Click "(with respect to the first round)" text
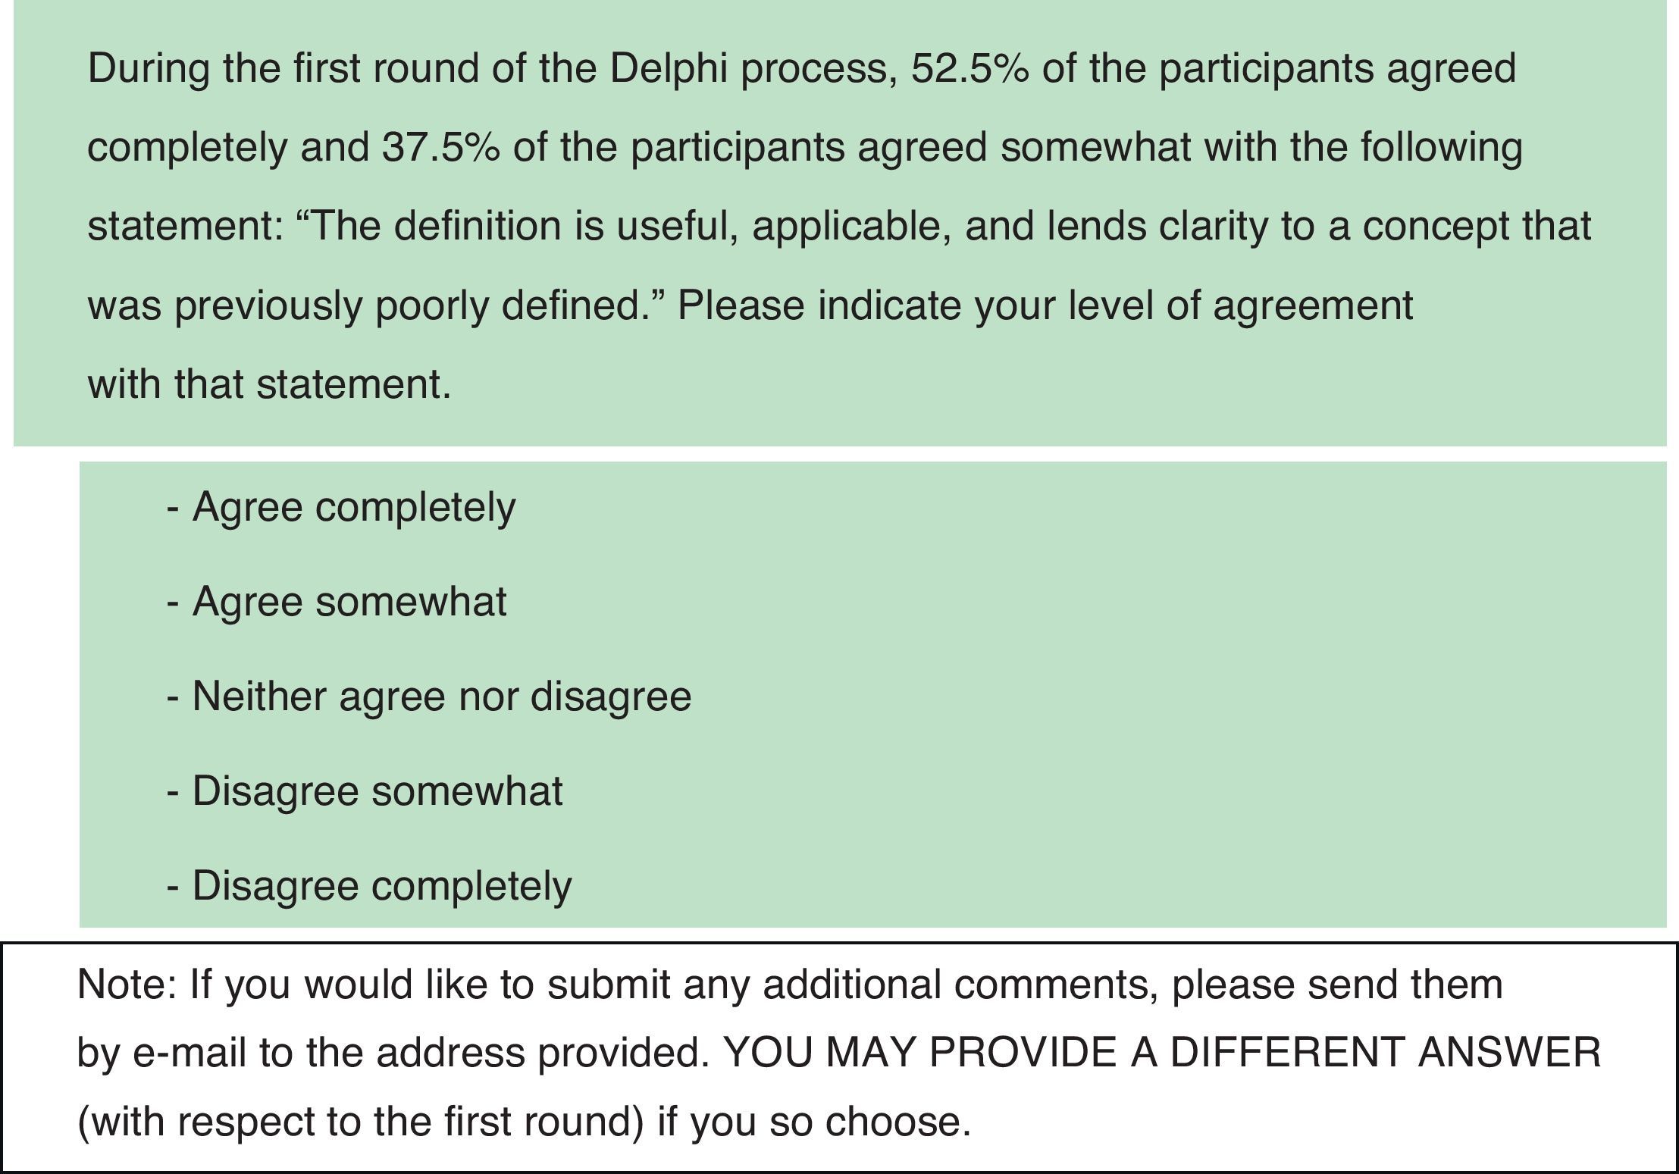The height and width of the screenshot is (1174, 1679). click(360, 1121)
